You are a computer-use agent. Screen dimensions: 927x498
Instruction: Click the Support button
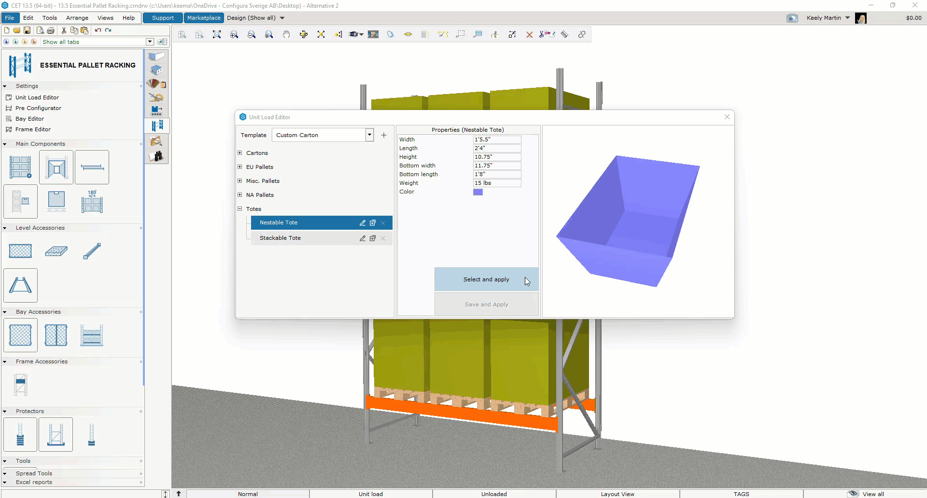[163, 18]
